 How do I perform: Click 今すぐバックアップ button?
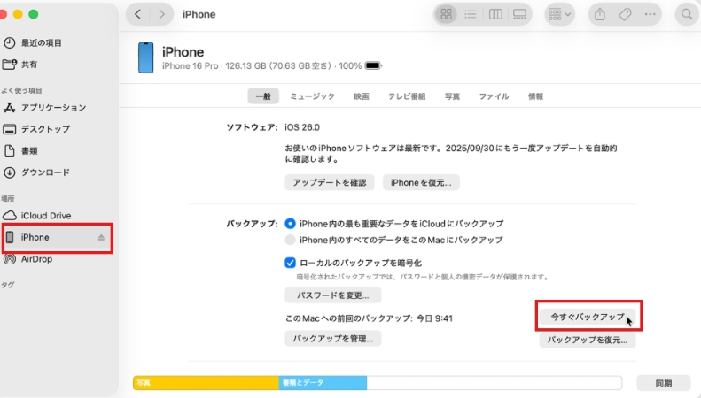click(x=588, y=317)
